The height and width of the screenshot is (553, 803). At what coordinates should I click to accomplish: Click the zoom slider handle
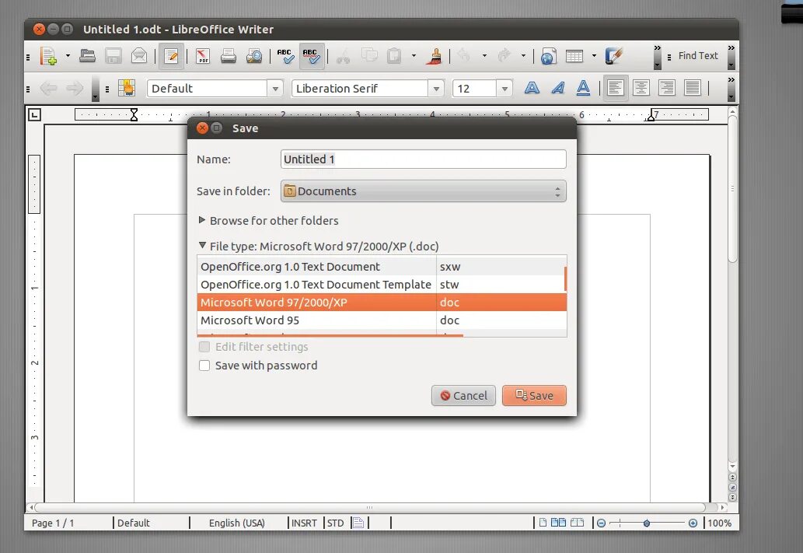point(647,523)
